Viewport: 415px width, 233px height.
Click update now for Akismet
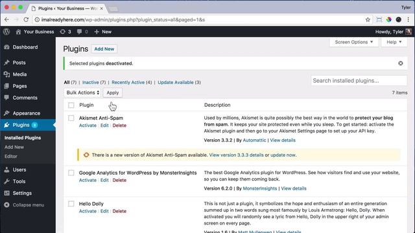point(283,155)
